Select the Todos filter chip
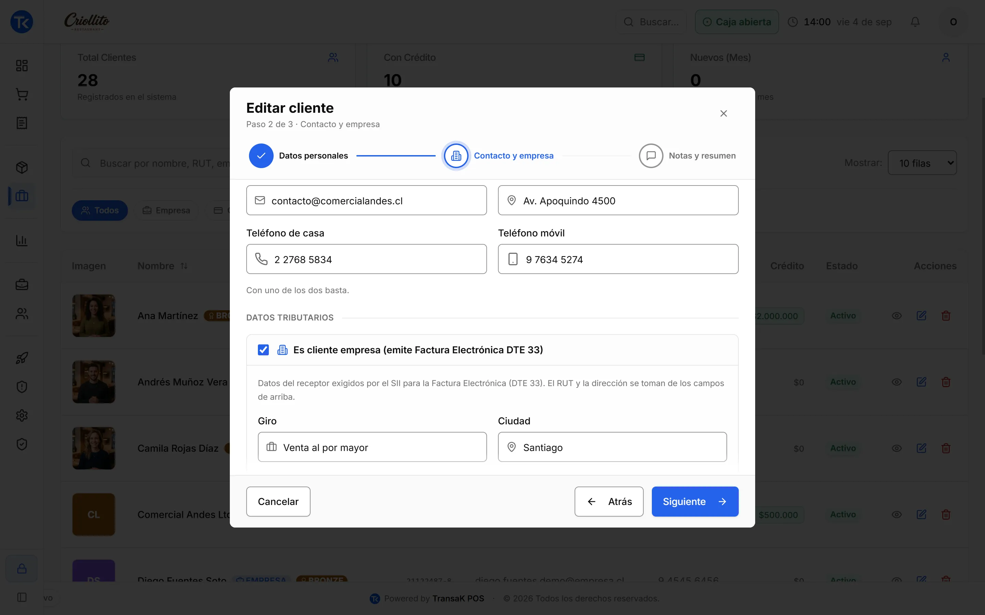The height and width of the screenshot is (615, 985). point(100,210)
